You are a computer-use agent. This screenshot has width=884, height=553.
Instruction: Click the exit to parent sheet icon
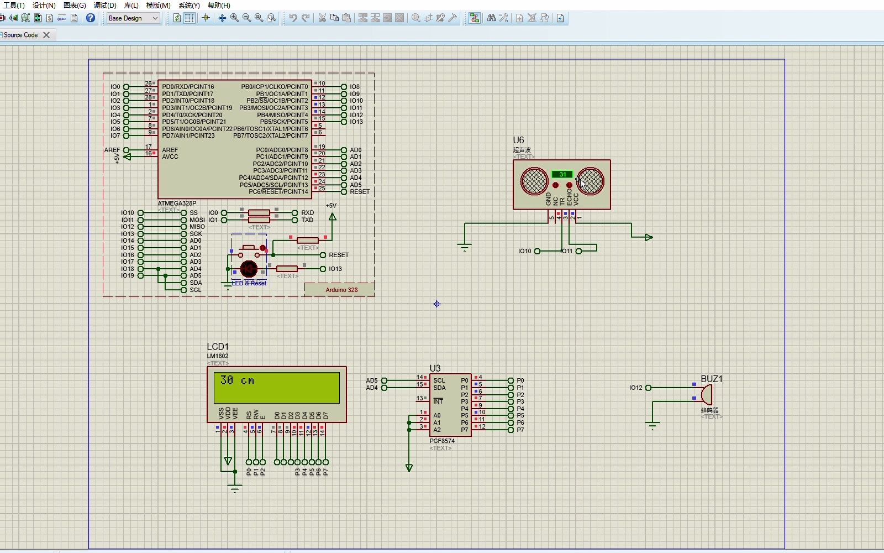[x=544, y=18]
